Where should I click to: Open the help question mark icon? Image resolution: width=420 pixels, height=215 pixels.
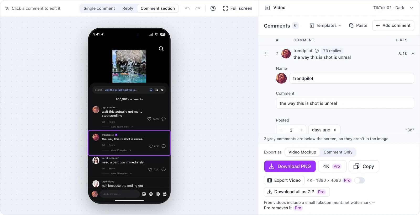[213, 8]
